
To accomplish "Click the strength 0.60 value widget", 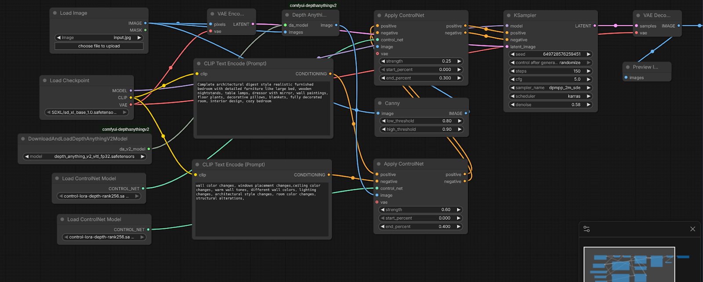I will tap(420, 210).
